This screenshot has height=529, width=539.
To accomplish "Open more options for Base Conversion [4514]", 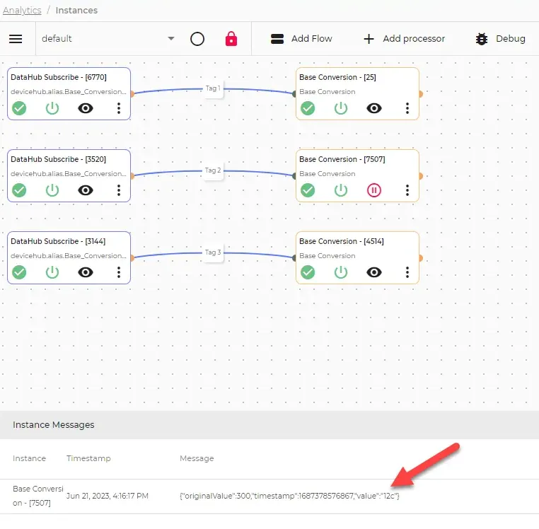I will pos(407,272).
